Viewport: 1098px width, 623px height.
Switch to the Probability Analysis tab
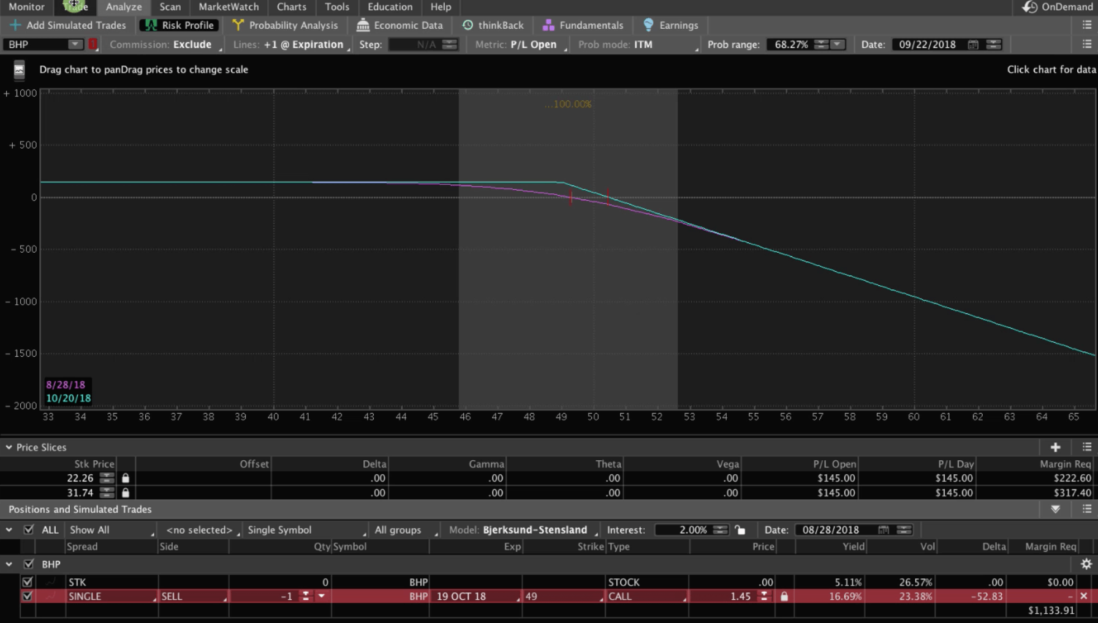point(285,25)
